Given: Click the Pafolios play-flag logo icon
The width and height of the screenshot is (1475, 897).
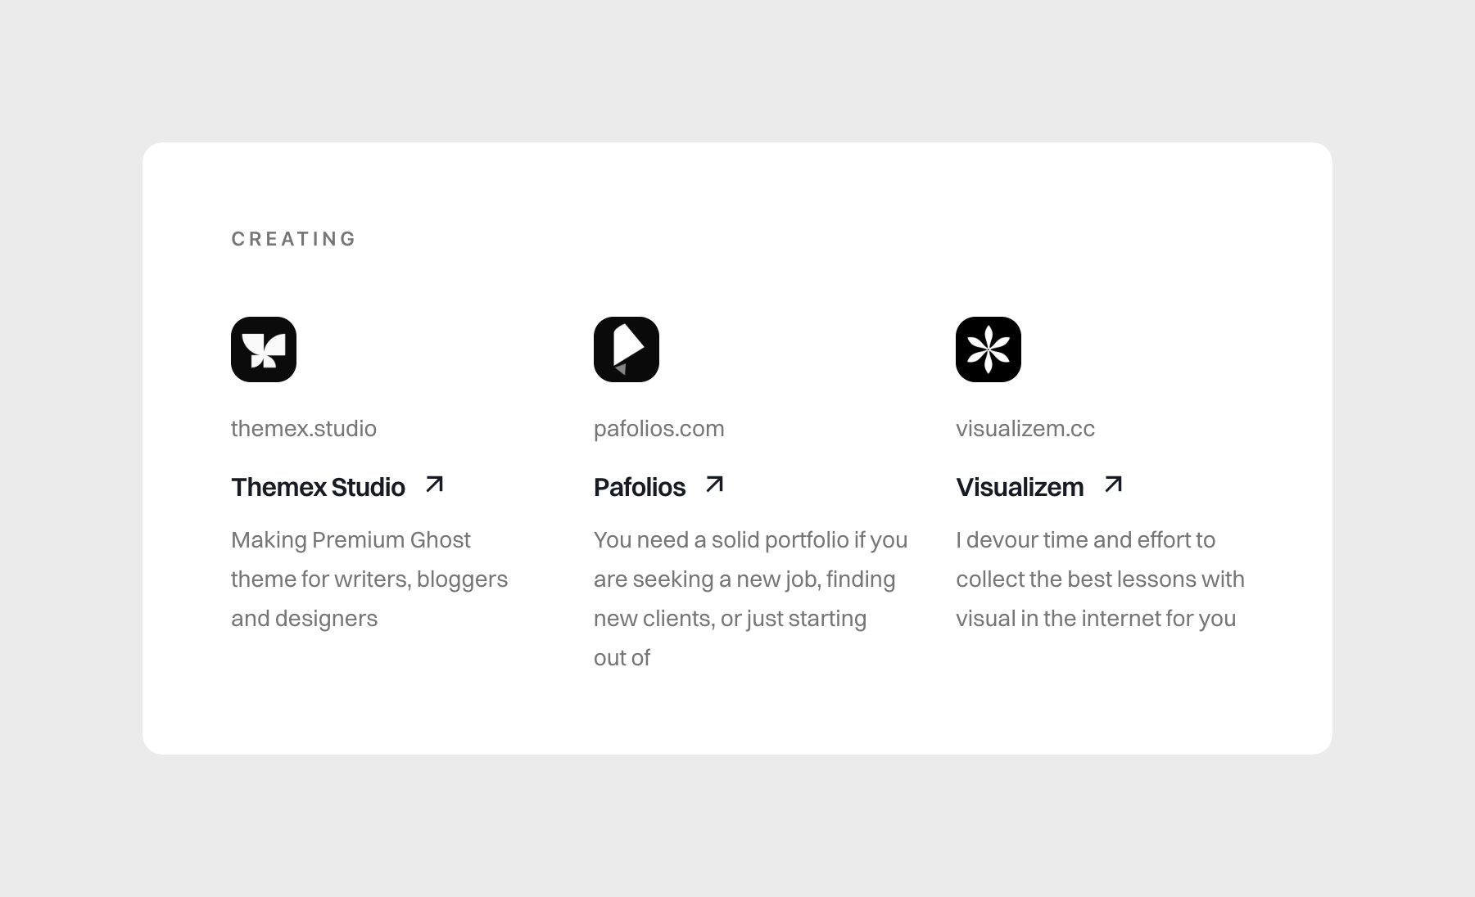Looking at the screenshot, I should [x=627, y=349].
